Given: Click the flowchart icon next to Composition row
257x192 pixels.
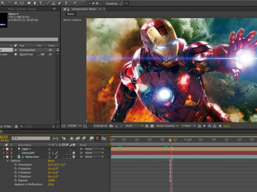Looking at the screenshot, I should point(58,50).
